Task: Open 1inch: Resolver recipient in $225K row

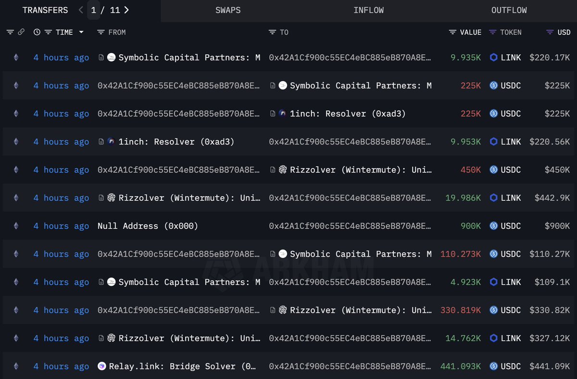Action: point(348,114)
